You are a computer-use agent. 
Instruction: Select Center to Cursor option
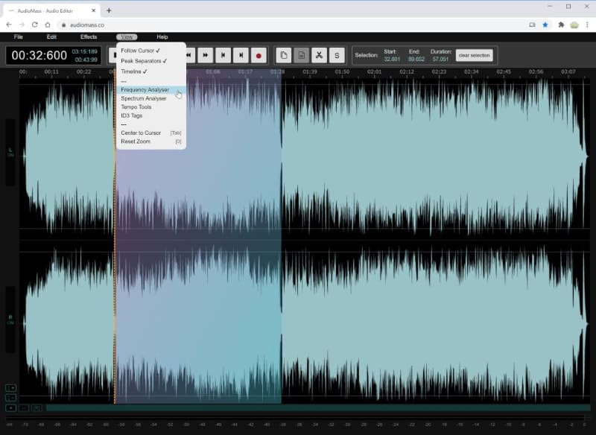[x=151, y=133]
